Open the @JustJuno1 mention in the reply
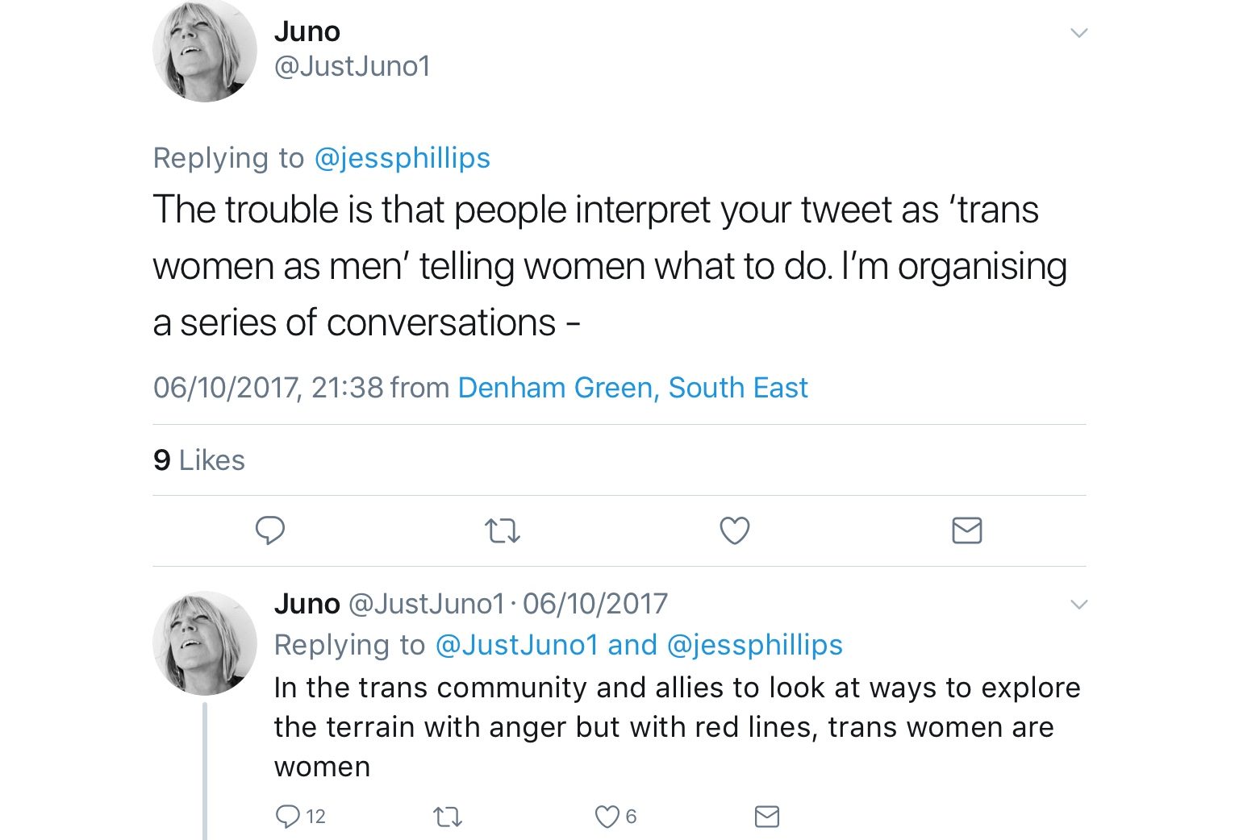This screenshot has width=1239, height=840. 517,645
